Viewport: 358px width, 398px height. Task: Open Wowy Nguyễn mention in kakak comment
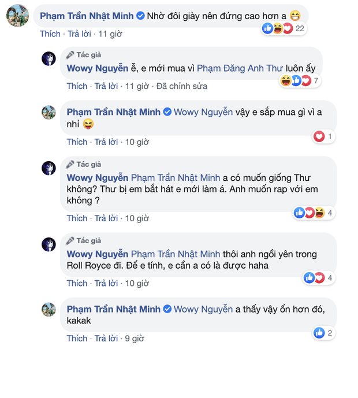(203, 310)
